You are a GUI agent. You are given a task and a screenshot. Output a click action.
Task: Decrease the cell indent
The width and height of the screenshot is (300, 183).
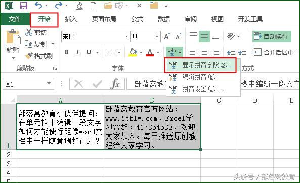231,52
